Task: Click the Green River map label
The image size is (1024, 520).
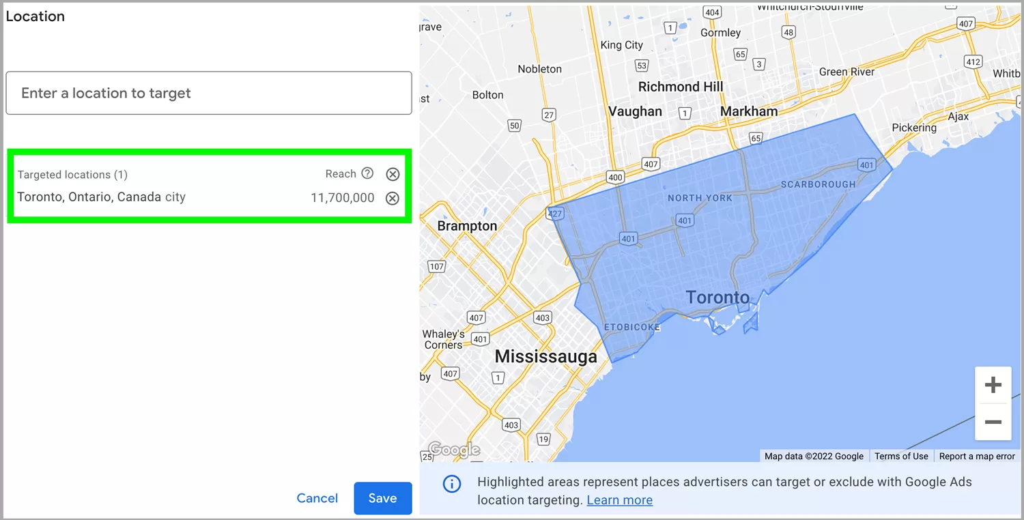Action: coord(847,72)
